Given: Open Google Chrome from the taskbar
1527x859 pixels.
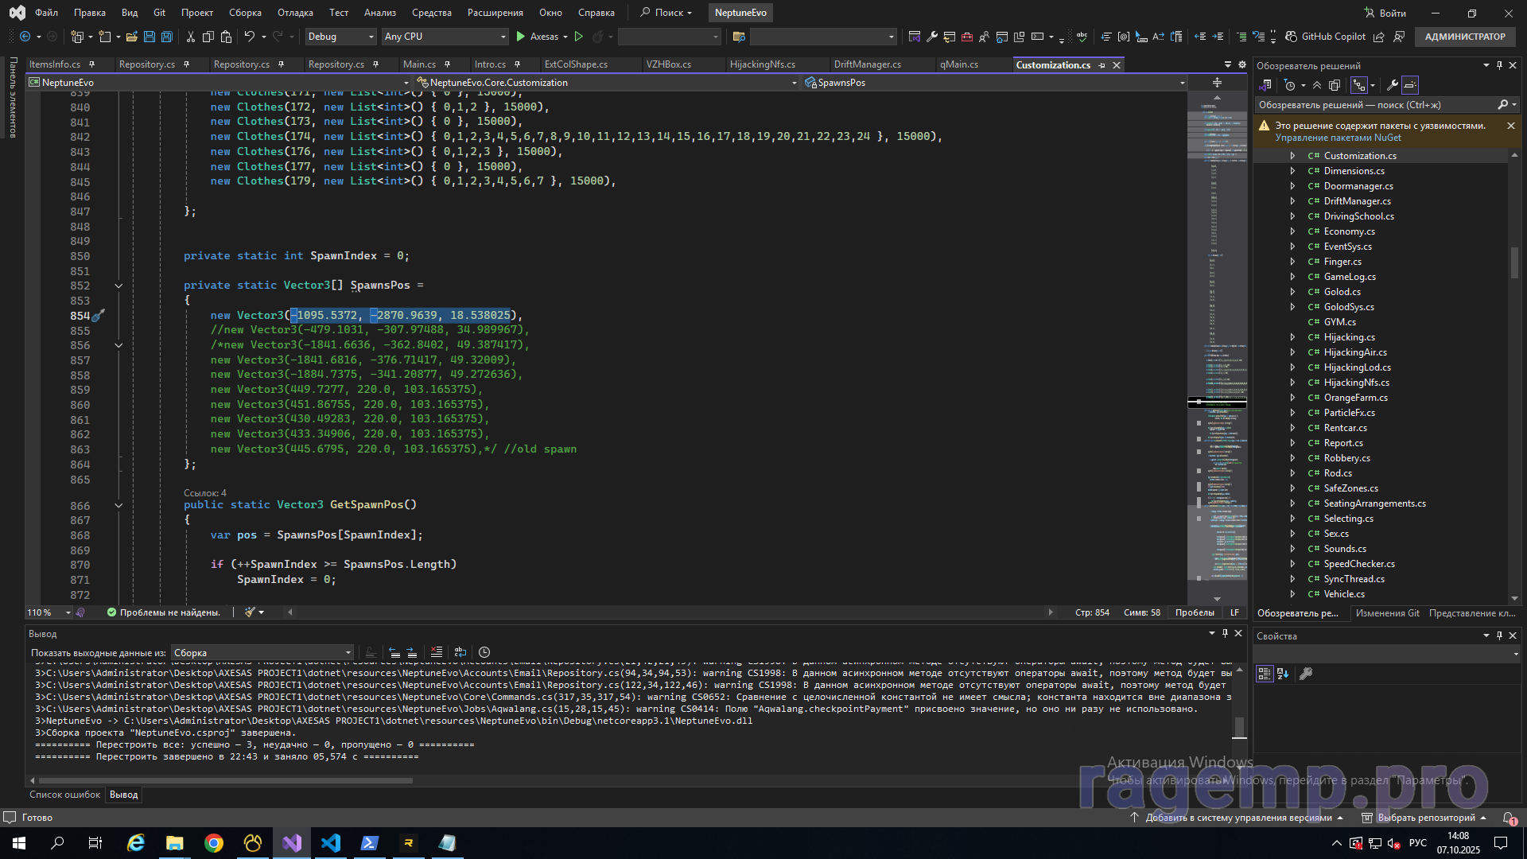Looking at the screenshot, I should 214,843.
